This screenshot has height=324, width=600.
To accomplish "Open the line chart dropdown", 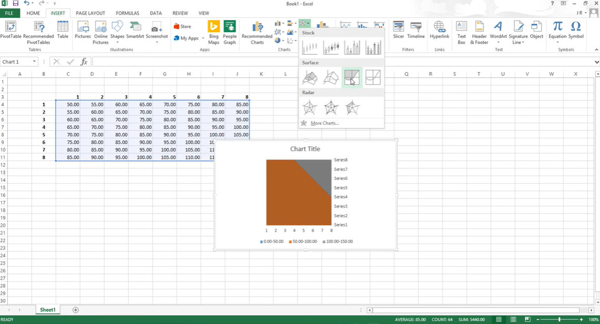I will 279,32.
